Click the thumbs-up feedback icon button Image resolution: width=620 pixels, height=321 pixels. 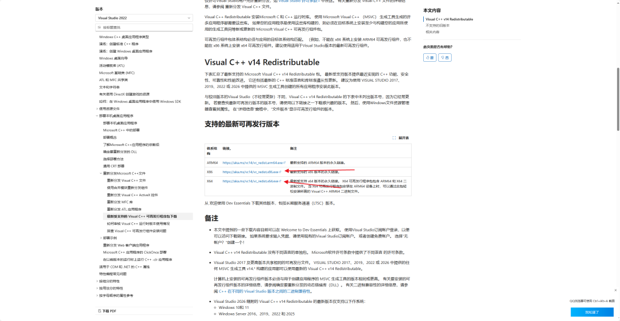coord(430,57)
